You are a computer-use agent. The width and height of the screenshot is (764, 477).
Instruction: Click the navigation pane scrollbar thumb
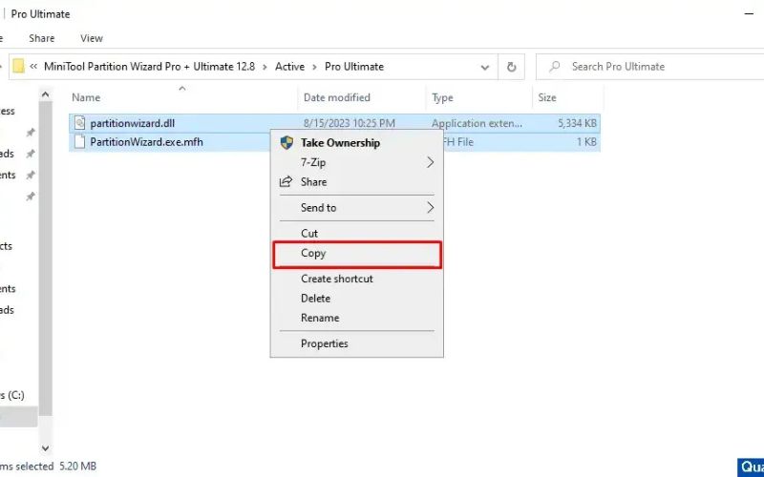point(45,258)
